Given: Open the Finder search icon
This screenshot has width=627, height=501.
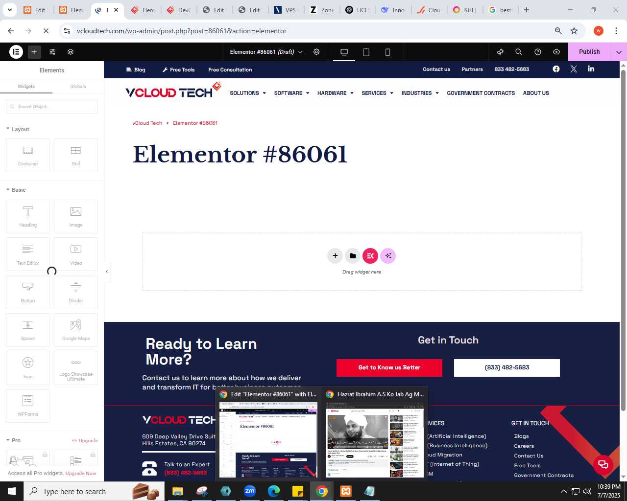Looking at the screenshot, I should (519, 52).
